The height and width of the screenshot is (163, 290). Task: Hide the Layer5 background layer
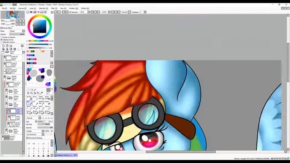(x=3, y=136)
